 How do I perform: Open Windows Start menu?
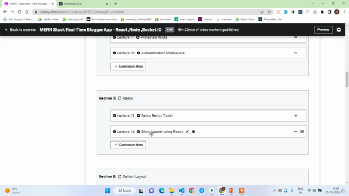pyautogui.click(x=107, y=191)
